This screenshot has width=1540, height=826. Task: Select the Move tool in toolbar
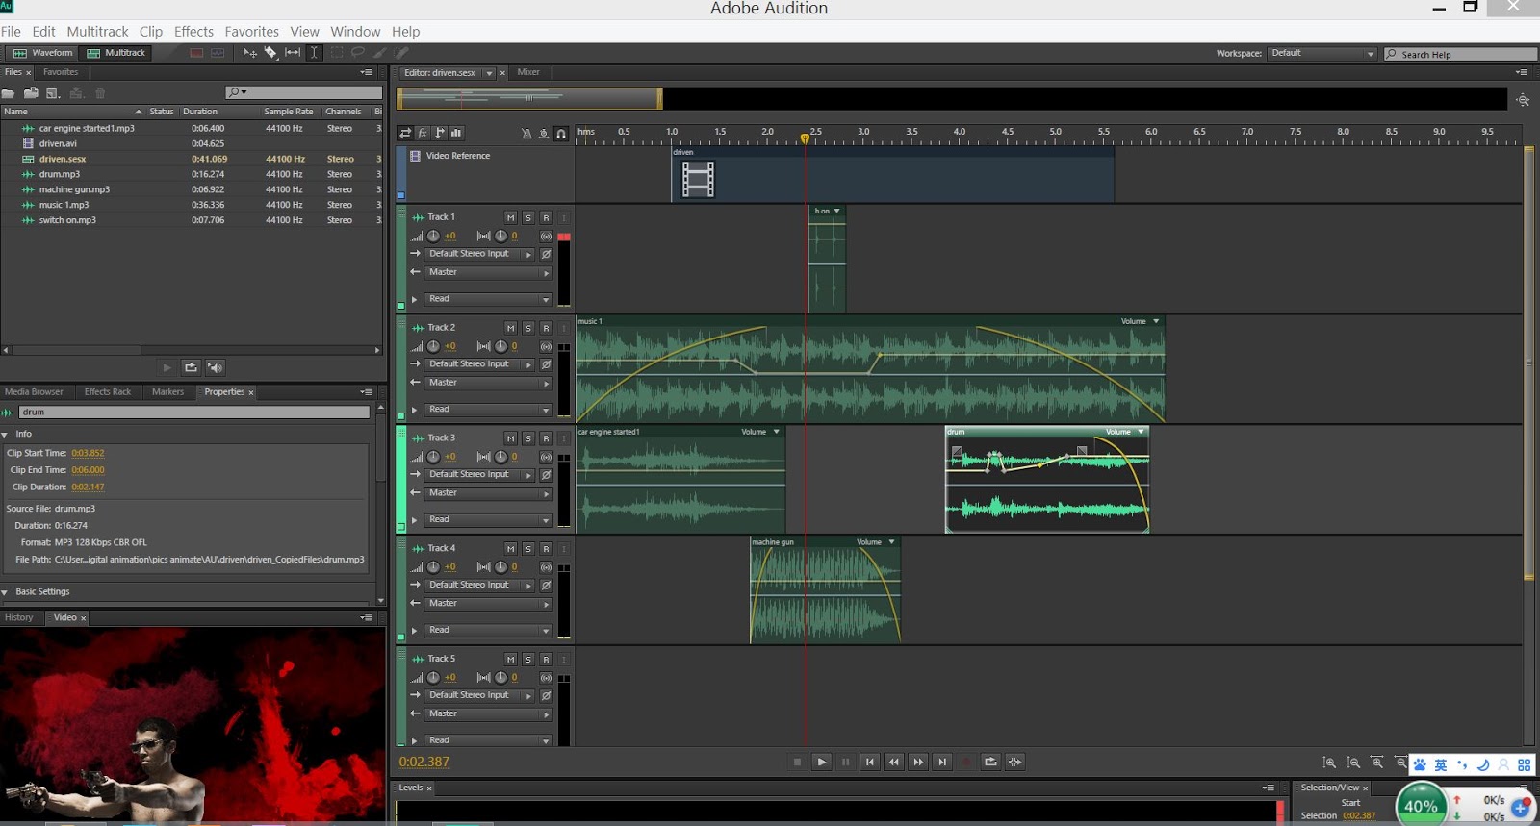pyautogui.click(x=249, y=53)
